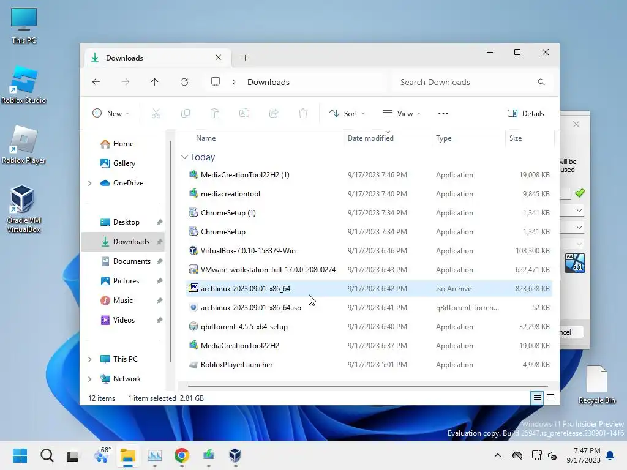Click address bar chevron before Downloads
Screen dimensions: 627x470
point(234,82)
